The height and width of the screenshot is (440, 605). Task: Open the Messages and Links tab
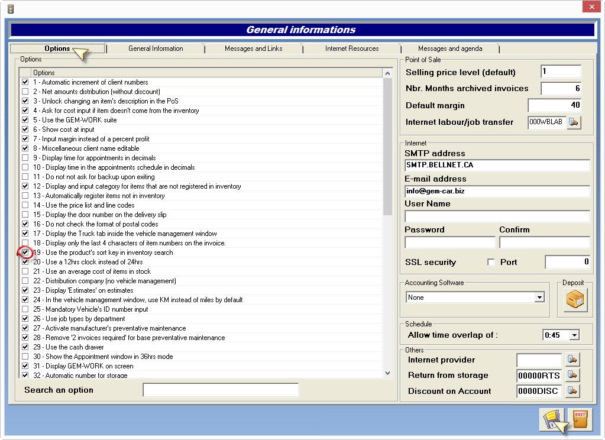click(x=254, y=48)
